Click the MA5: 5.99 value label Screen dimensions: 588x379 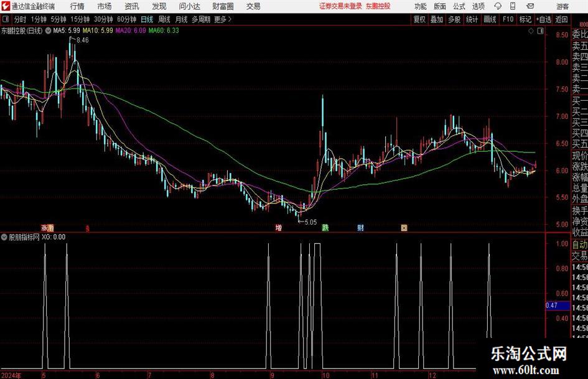click(67, 30)
